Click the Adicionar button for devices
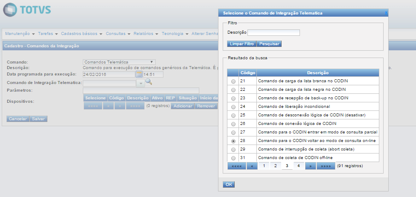416x197 pixels. [x=183, y=106]
